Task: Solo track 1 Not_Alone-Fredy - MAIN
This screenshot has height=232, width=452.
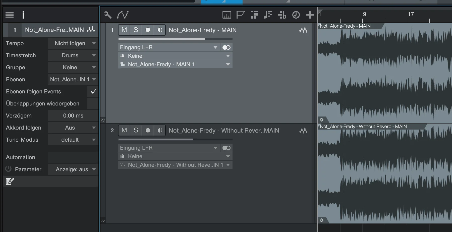Action: 136,30
